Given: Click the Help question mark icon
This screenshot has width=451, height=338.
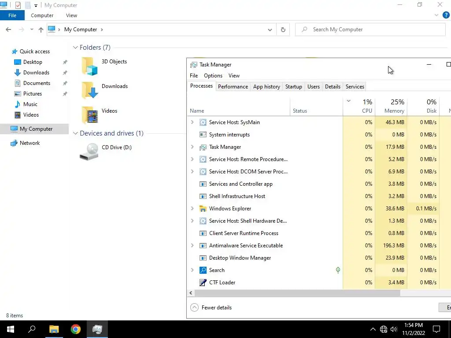Looking at the screenshot, I should point(446,15).
